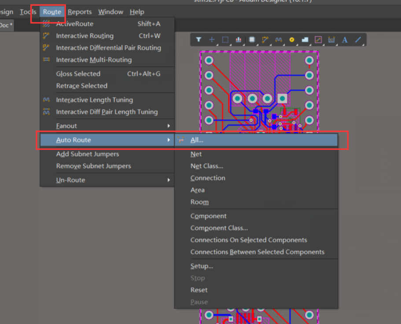Click the ActiveRoute icon in Route menu
Image resolution: width=401 pixels, height=324 pixels.
[x=46, y=24]
